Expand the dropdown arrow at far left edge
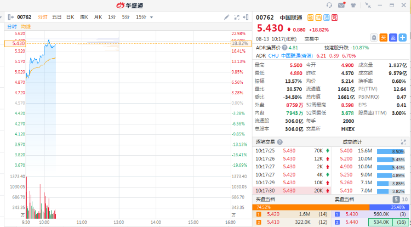Screen dimensions: 411x227 1,17
